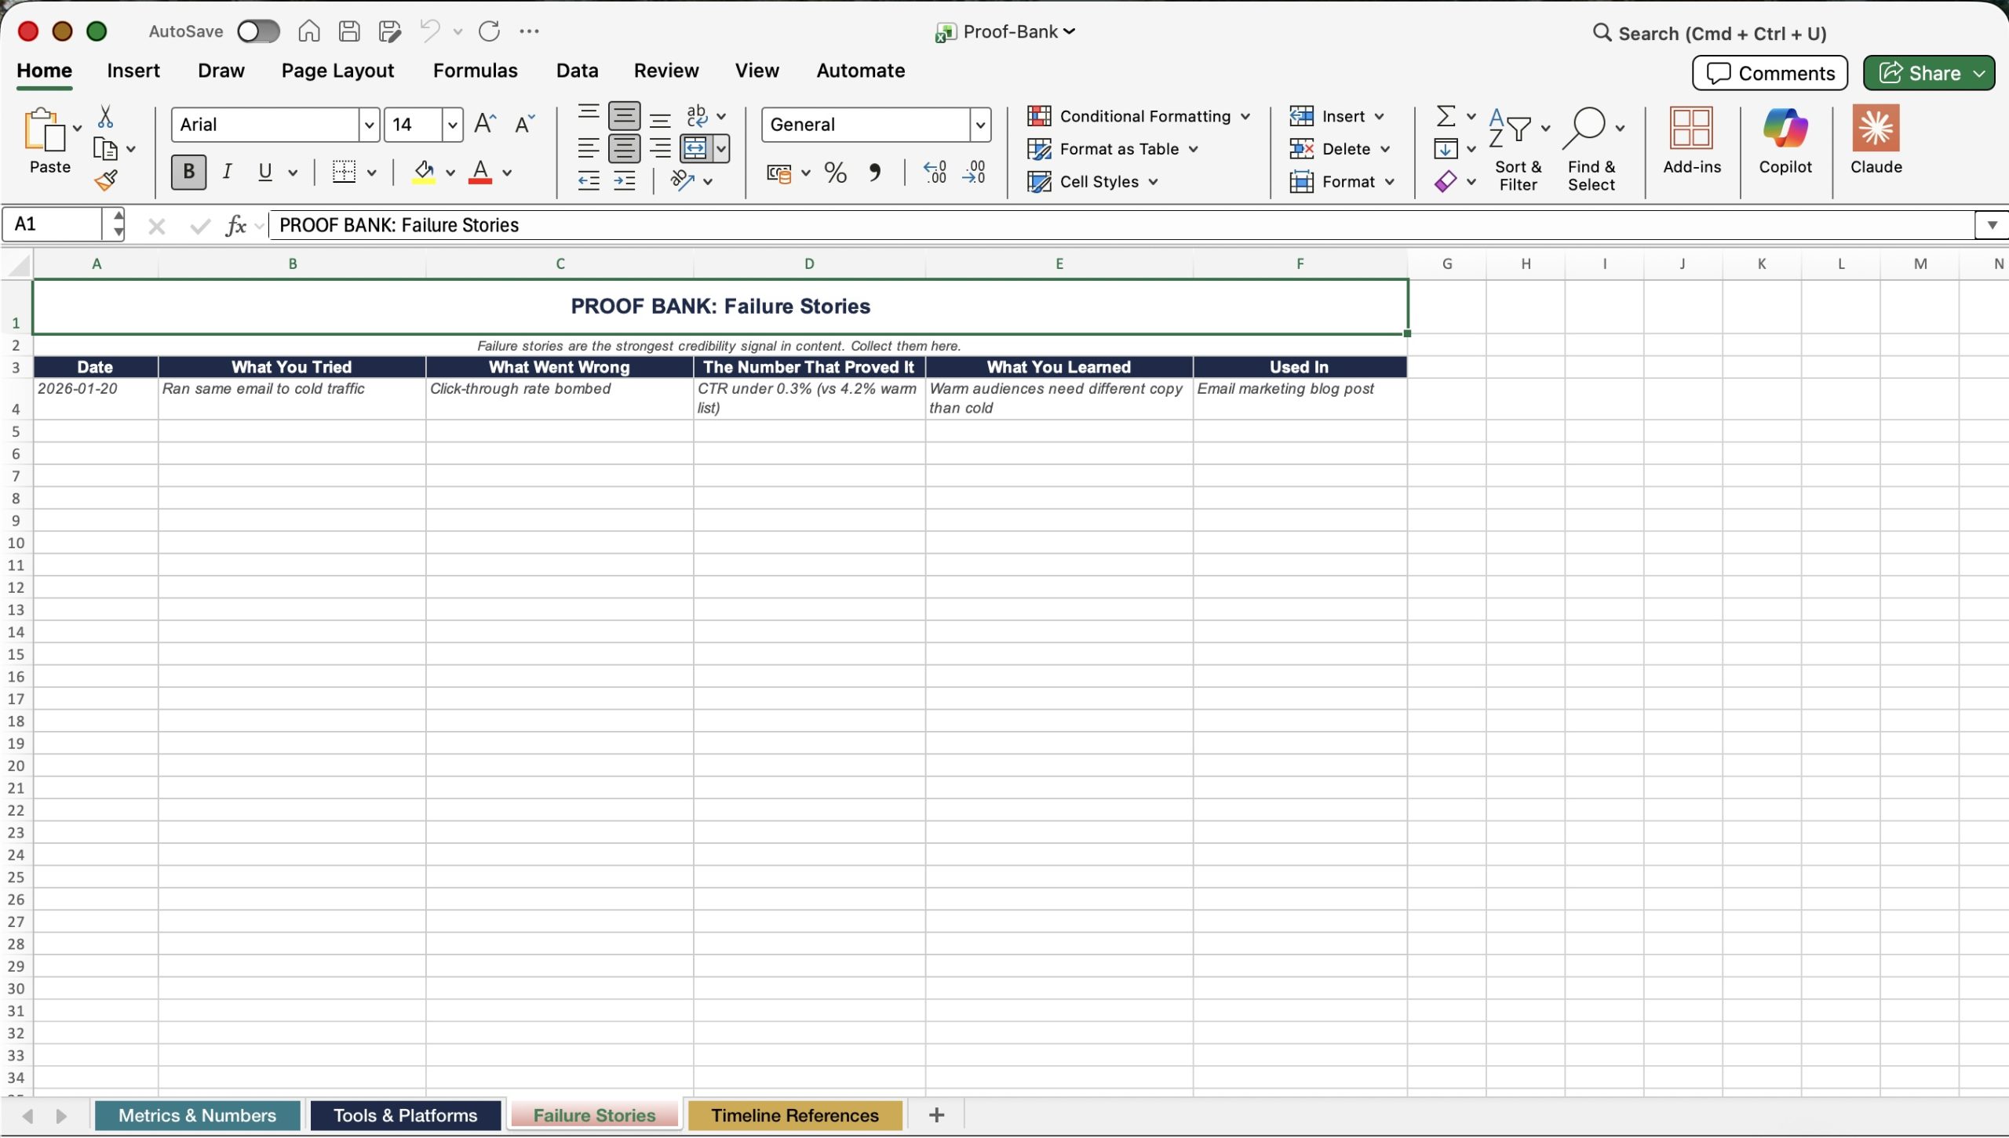Screen dimensions: 2009x1138
Task: Open the Comments pane button
Action: click(1770, 73)
